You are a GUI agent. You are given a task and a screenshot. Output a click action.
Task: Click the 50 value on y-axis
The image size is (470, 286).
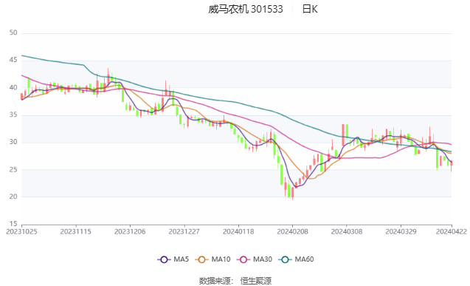(13, 33)
